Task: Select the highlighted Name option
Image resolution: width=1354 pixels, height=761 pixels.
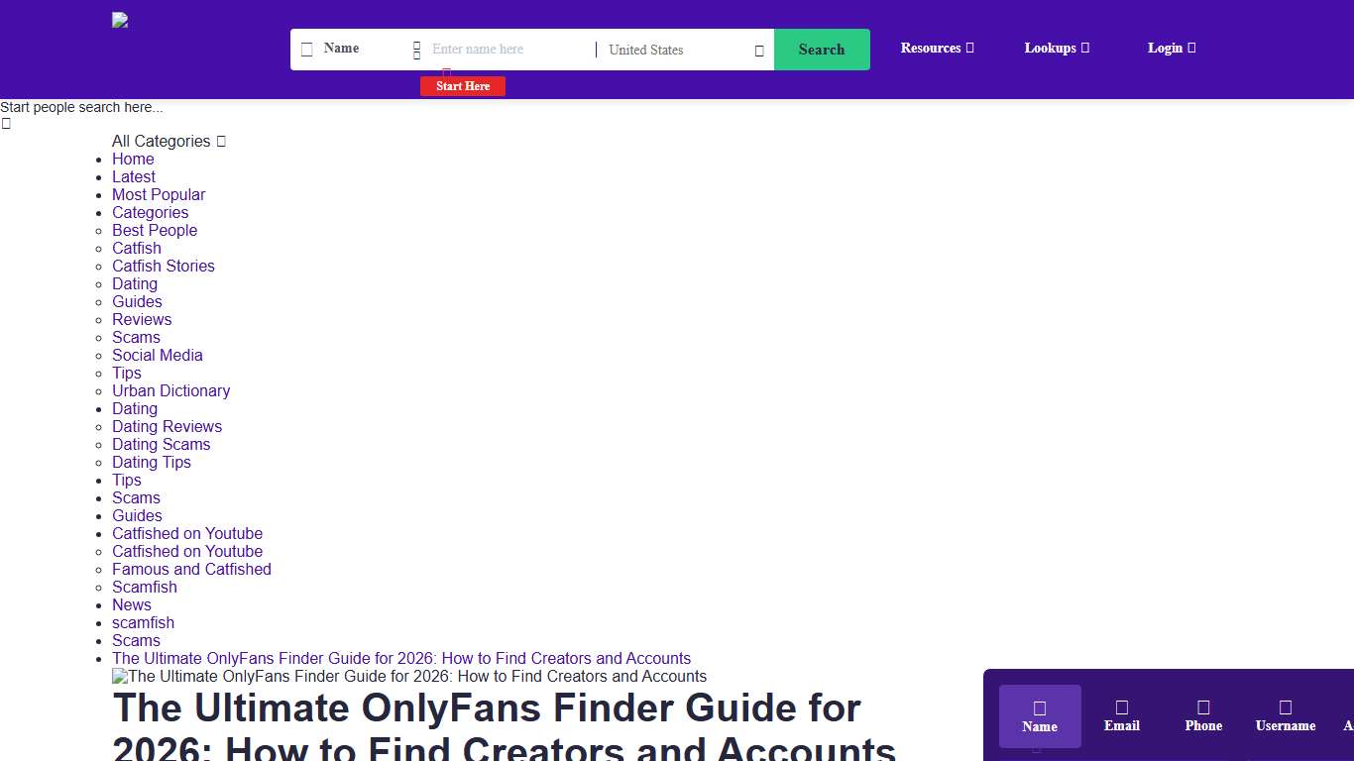Action: (x=1039, y=713)
